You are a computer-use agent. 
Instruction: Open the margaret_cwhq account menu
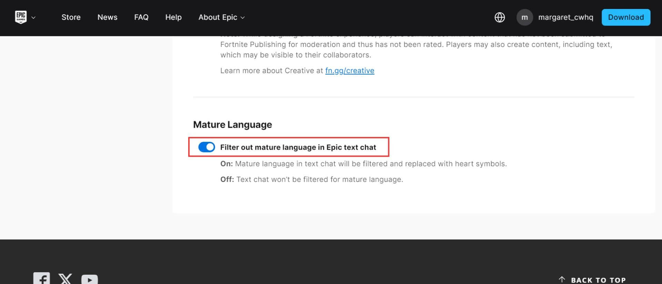(x=565, y=17)
